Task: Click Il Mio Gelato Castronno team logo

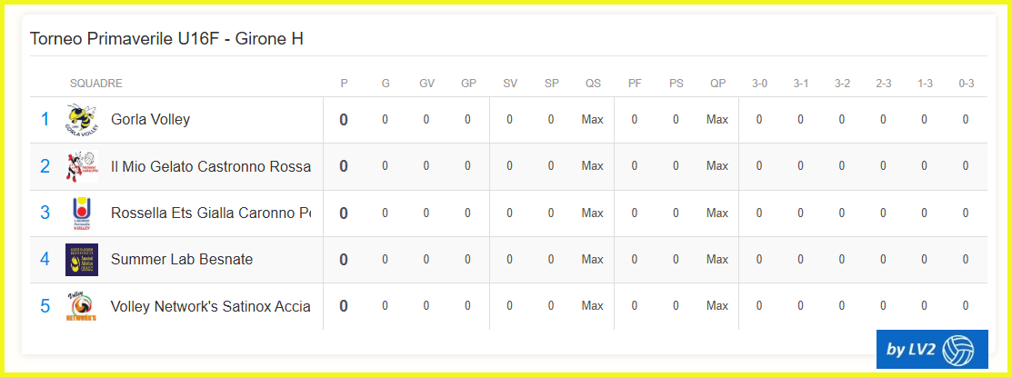Action: pos(81,166)
